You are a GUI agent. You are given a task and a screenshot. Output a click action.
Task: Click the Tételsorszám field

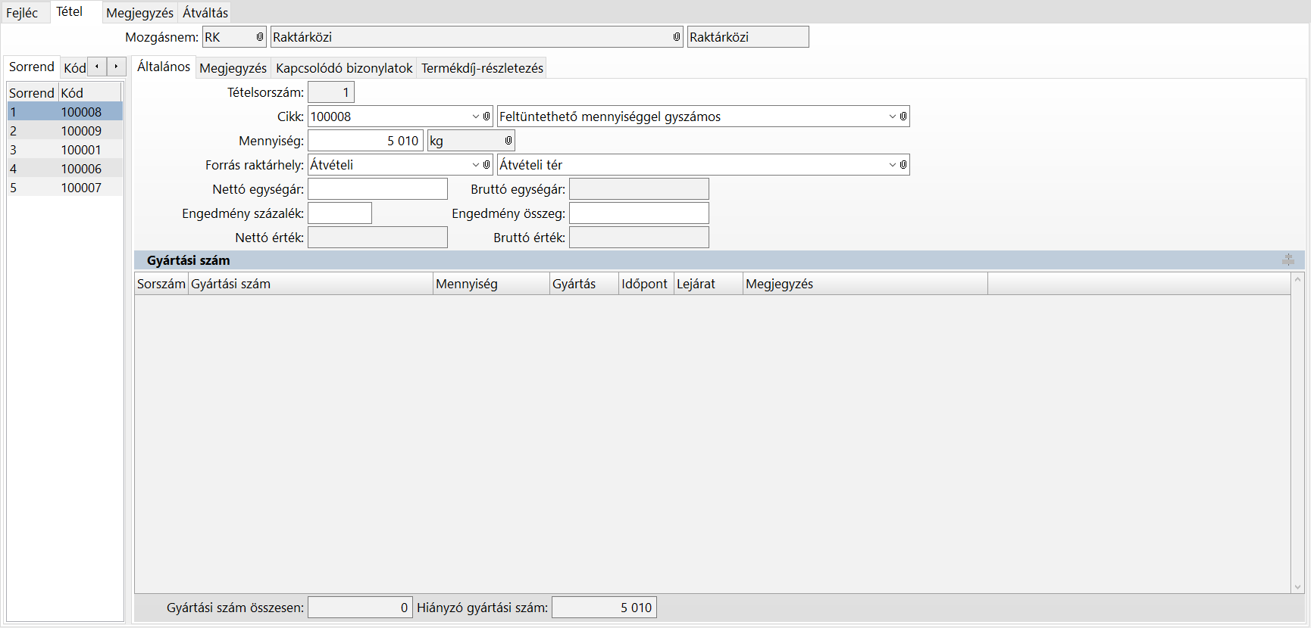click(331, 92)
